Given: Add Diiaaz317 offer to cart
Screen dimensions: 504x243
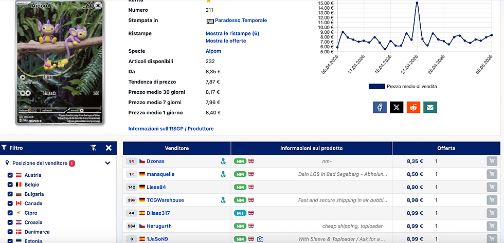Looking at the screenshot, I should (492, 213).
